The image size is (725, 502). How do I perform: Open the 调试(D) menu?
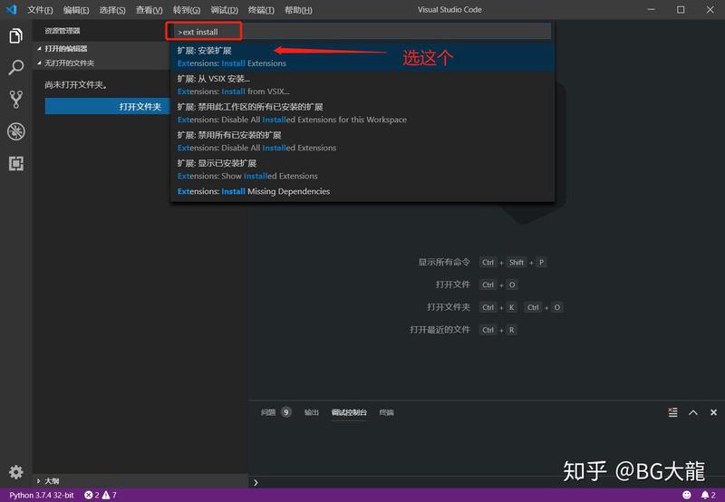(x=224, y=10)
